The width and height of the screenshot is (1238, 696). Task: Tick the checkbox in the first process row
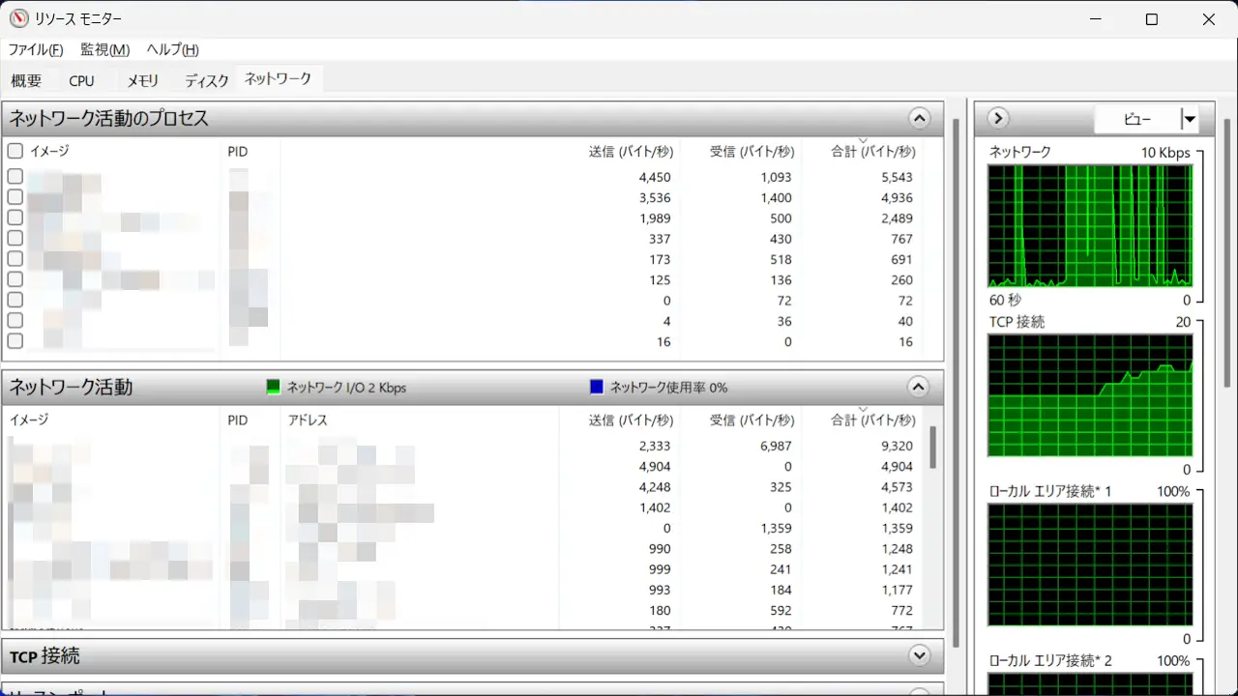[x=15, y=177]
